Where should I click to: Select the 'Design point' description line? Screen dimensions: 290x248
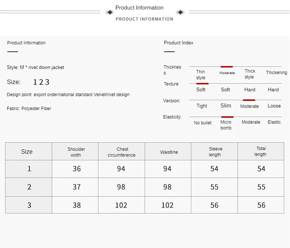(x=68, y=95)
